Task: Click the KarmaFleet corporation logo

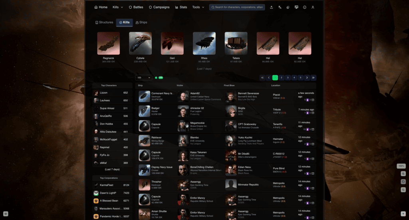Action: (x=96, y=185)
